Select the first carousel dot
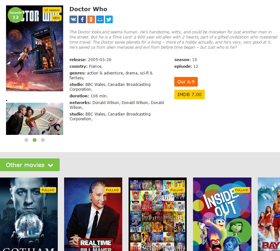 [26, 140]
